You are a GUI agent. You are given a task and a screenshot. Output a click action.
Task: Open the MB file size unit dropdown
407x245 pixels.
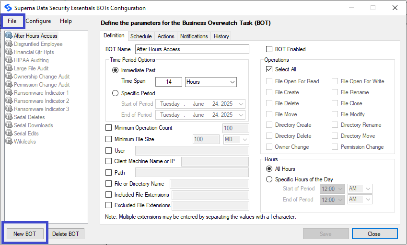pyautogui.click(x=236, y=139)
